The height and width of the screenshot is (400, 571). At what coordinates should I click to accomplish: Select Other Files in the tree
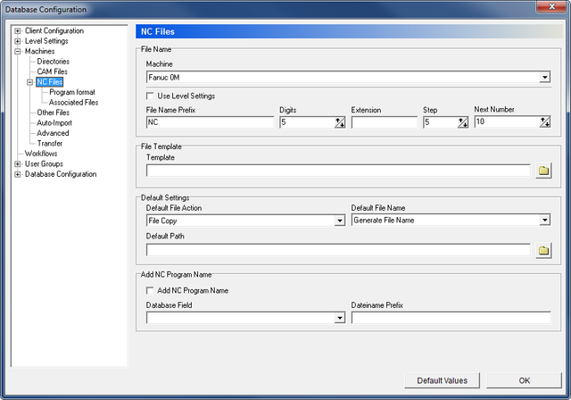tap(54, 112)
